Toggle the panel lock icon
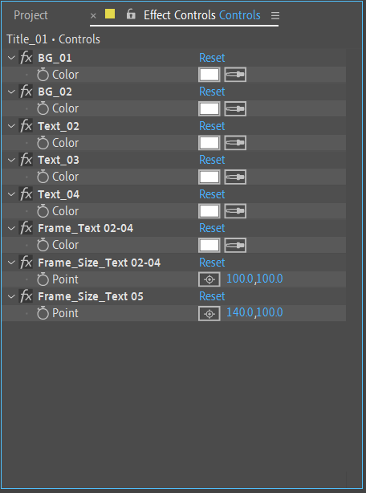 131,14
